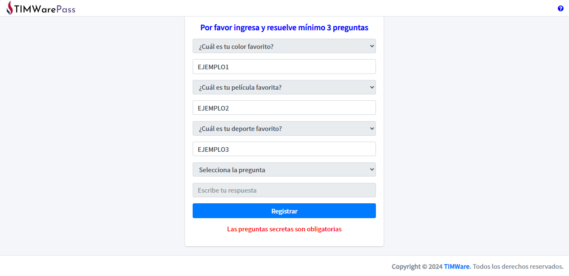Open help via the question mark icon
This screenshot has width=569, height=276.
point(560,8)
